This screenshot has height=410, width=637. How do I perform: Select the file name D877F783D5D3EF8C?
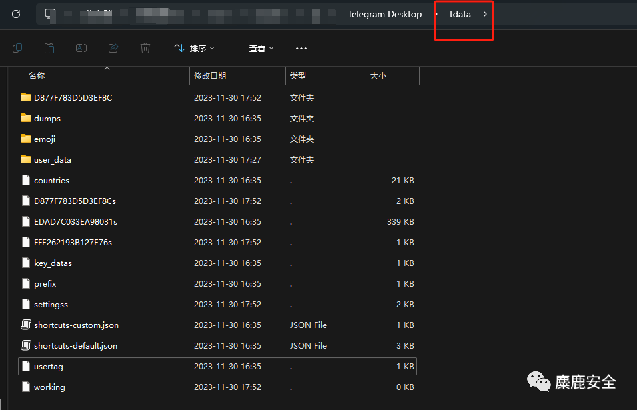pos(73,98)
